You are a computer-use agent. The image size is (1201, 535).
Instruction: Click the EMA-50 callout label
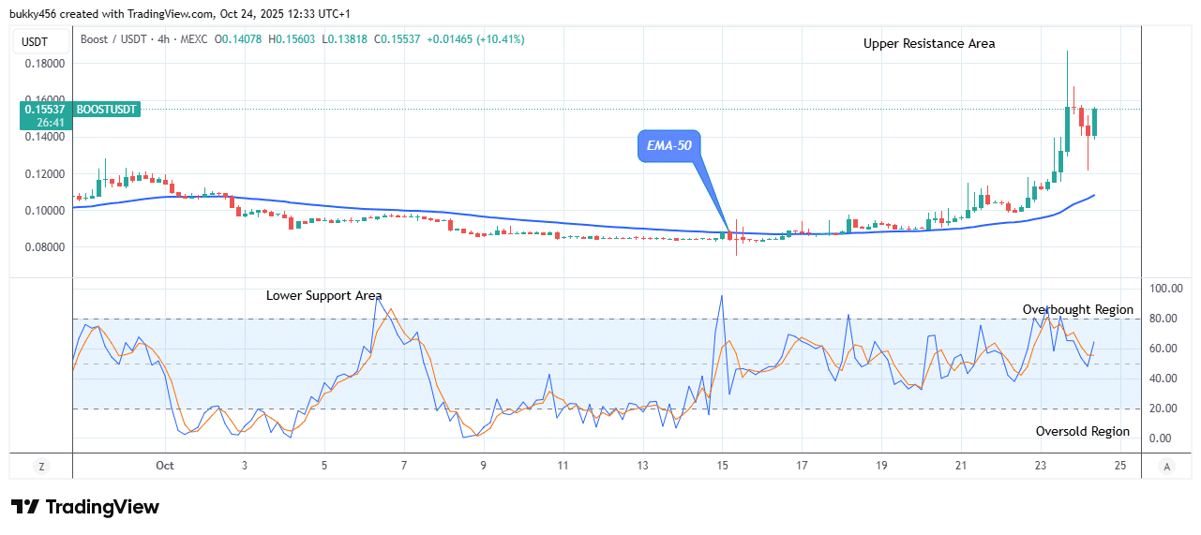[x=668, y=146]
